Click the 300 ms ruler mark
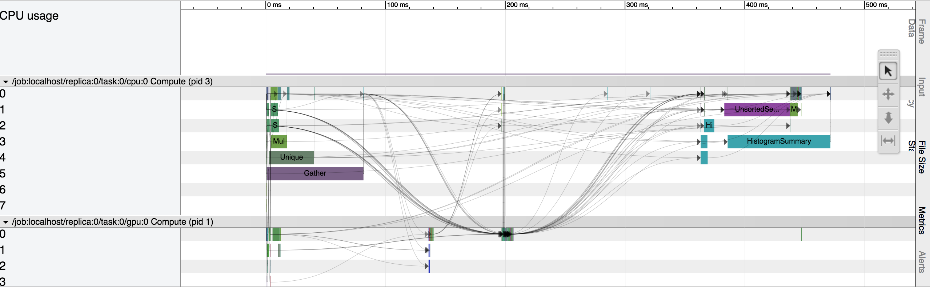930x288 pixels. coord(637,5)
